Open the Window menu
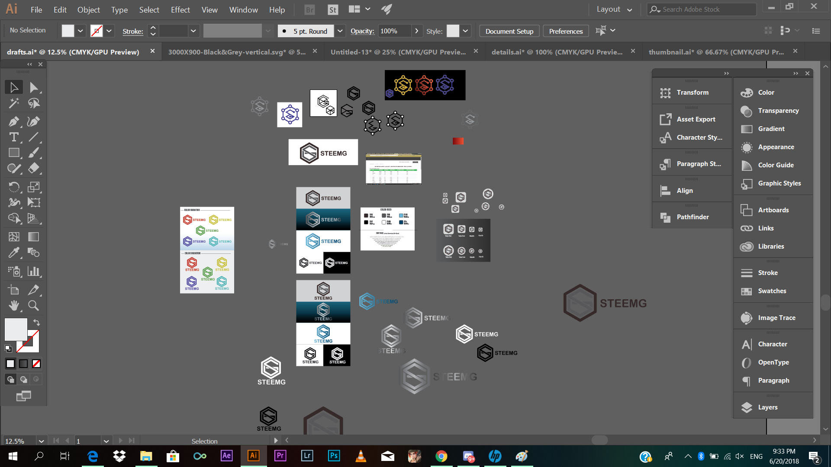The image size is (831, 467). (243, 10)
